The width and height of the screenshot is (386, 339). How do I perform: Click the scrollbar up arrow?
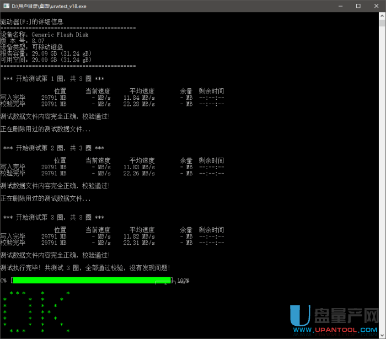[x=382, y=16]
